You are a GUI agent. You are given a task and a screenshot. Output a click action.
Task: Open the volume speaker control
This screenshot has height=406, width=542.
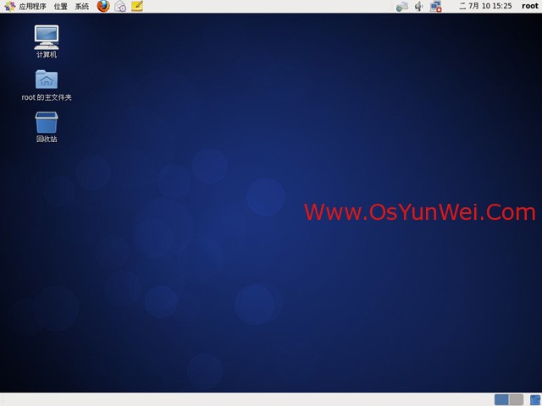pyautogui.click(x=418, y=6)
